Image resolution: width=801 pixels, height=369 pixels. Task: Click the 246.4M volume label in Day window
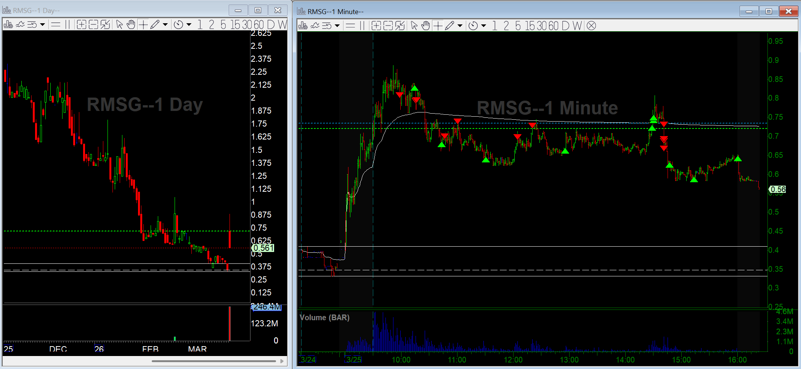266,307
